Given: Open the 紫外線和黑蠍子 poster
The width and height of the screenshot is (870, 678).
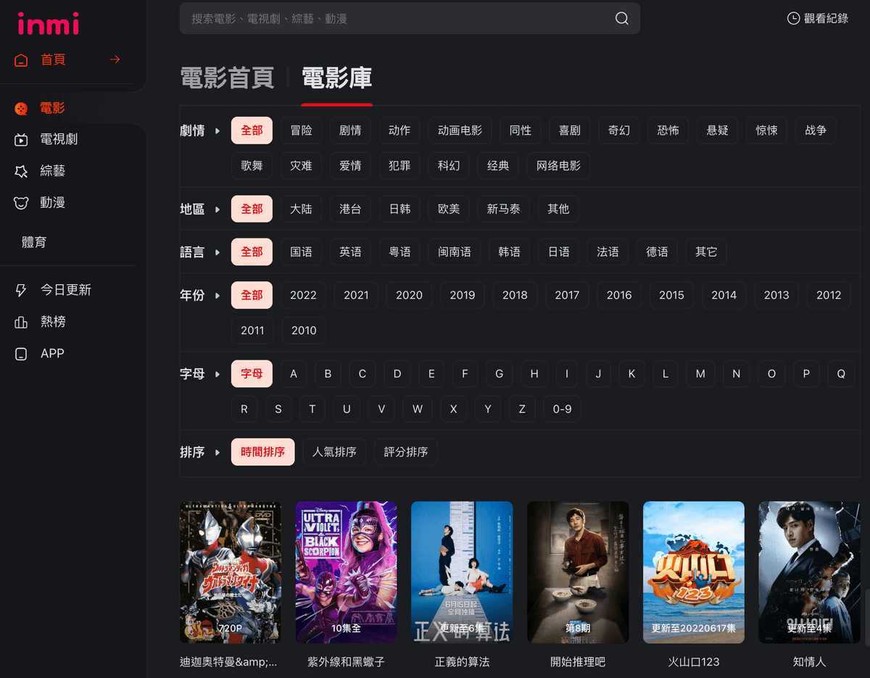Looking at the screenshot, I should pos(346,572).
